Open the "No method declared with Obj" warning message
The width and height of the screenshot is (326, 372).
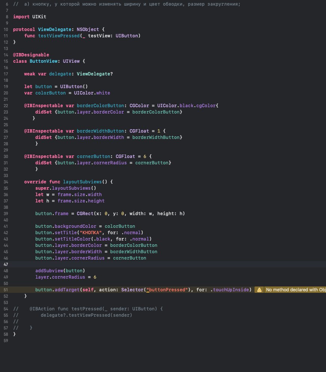click(x=296, y=290)
